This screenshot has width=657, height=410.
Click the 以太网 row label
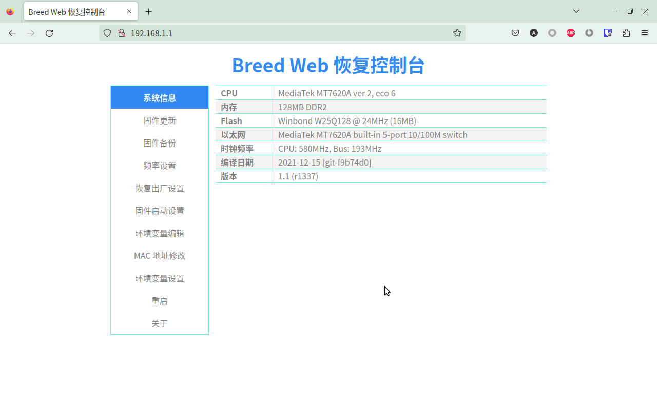coord(233,135)
